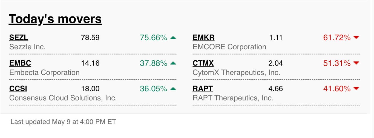Open the SEZL ticker link
The image size is (374, 138).
click(x=19, y=38)
